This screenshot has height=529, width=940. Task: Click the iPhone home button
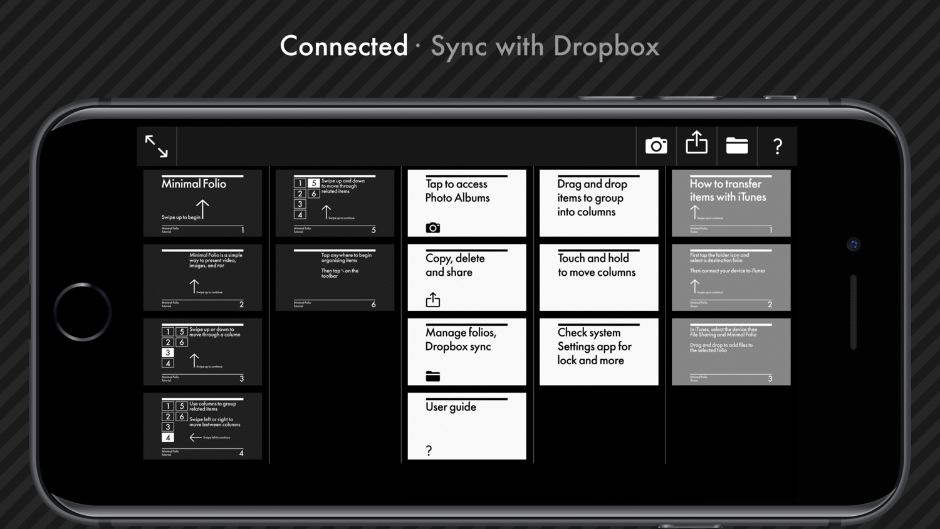[x=83, y=312]
